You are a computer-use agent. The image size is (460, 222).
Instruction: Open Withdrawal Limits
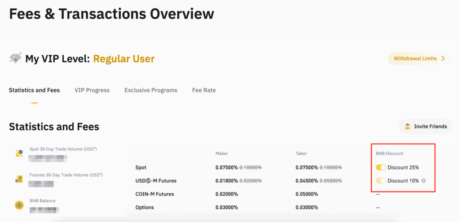tap(420, 59)
